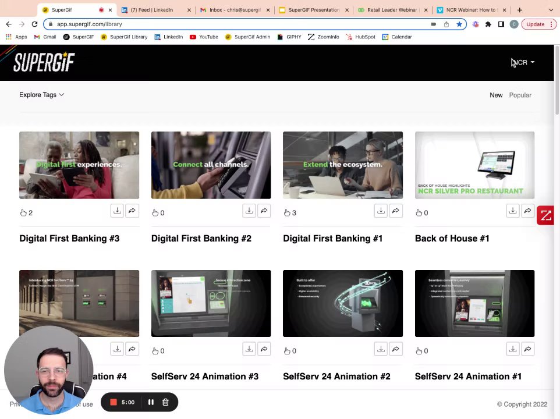Like the SelfServ 24 Animation #1 GIF
Screen dimensions: 560x419
pyautogui.click(x=419, y=351)
